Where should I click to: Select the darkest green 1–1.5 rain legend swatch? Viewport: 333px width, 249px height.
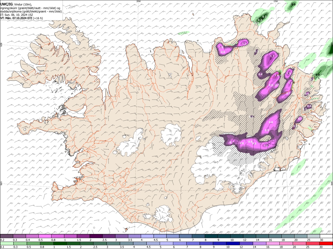click(x=60, y=243)
